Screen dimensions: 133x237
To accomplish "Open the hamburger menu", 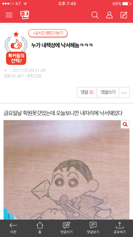I will 9,15.
